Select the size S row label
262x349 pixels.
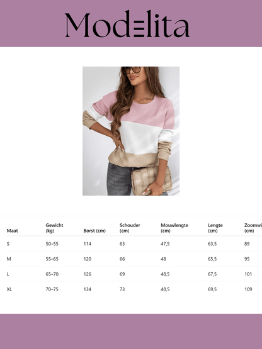point(8,244)
